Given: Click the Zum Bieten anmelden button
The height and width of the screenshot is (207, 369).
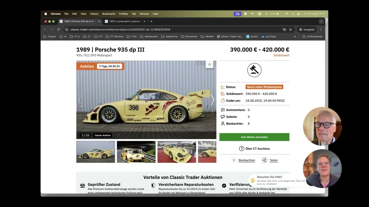Looking at the screenshot, I should coord(254,137).
